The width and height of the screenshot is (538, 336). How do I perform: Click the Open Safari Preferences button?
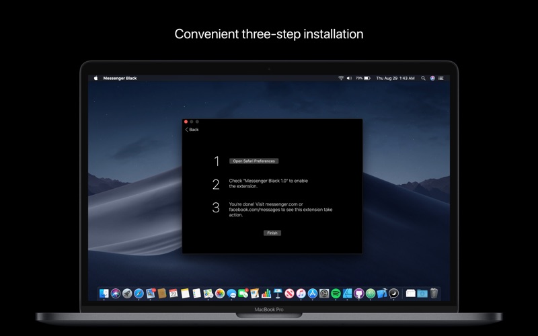[254, 161]
